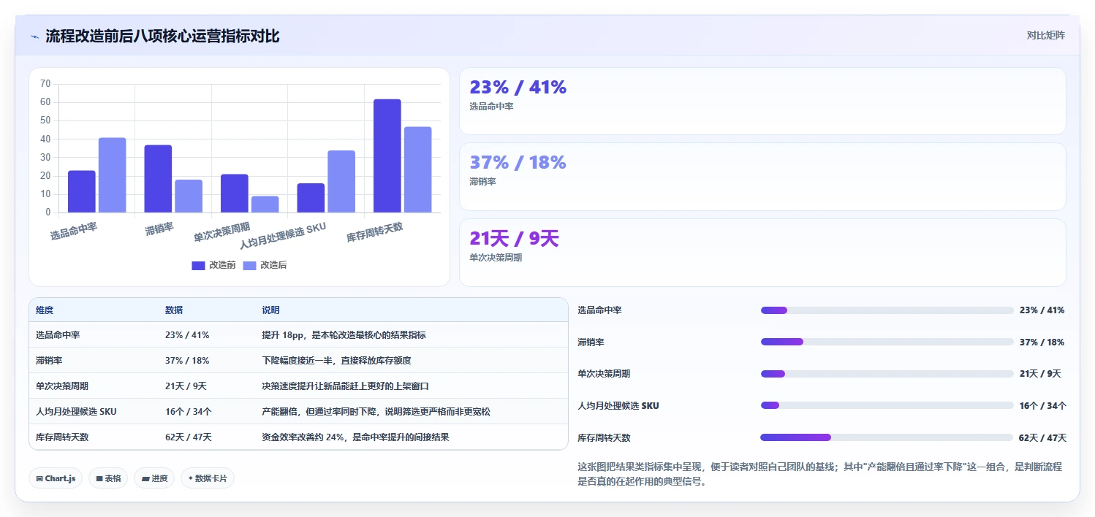This screenshot has height=517, width=1095.
Task: Select the 人均月处理候选 SKU table row name
Action: tap(76, 412)
